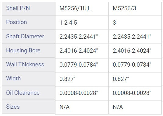Click the Shaft Diameter row label
The height and width of the screenshot is (116, 163).
[x=28, y=37]
